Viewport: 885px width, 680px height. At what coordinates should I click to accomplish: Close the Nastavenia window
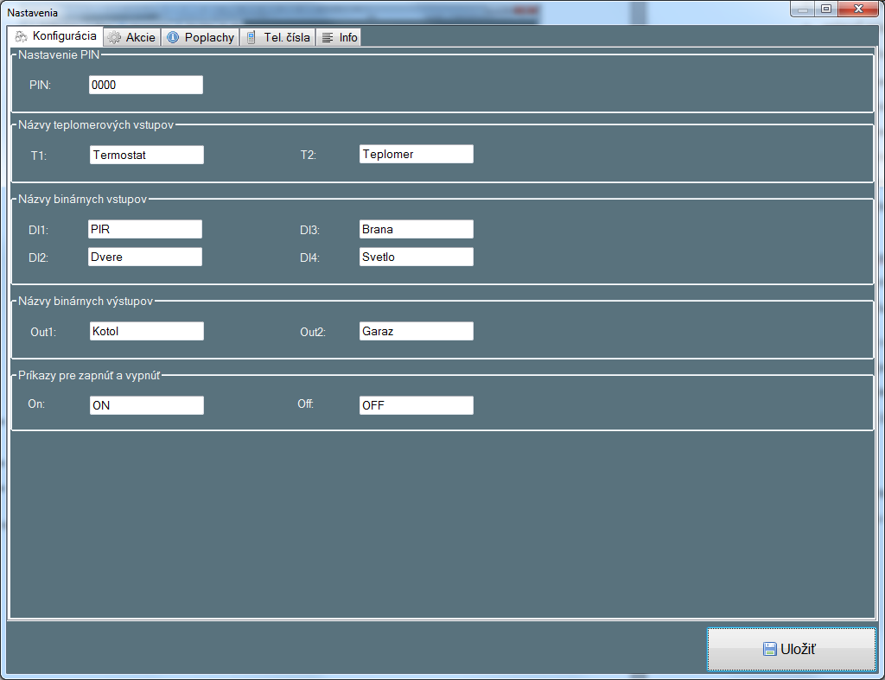coord(858,9)
